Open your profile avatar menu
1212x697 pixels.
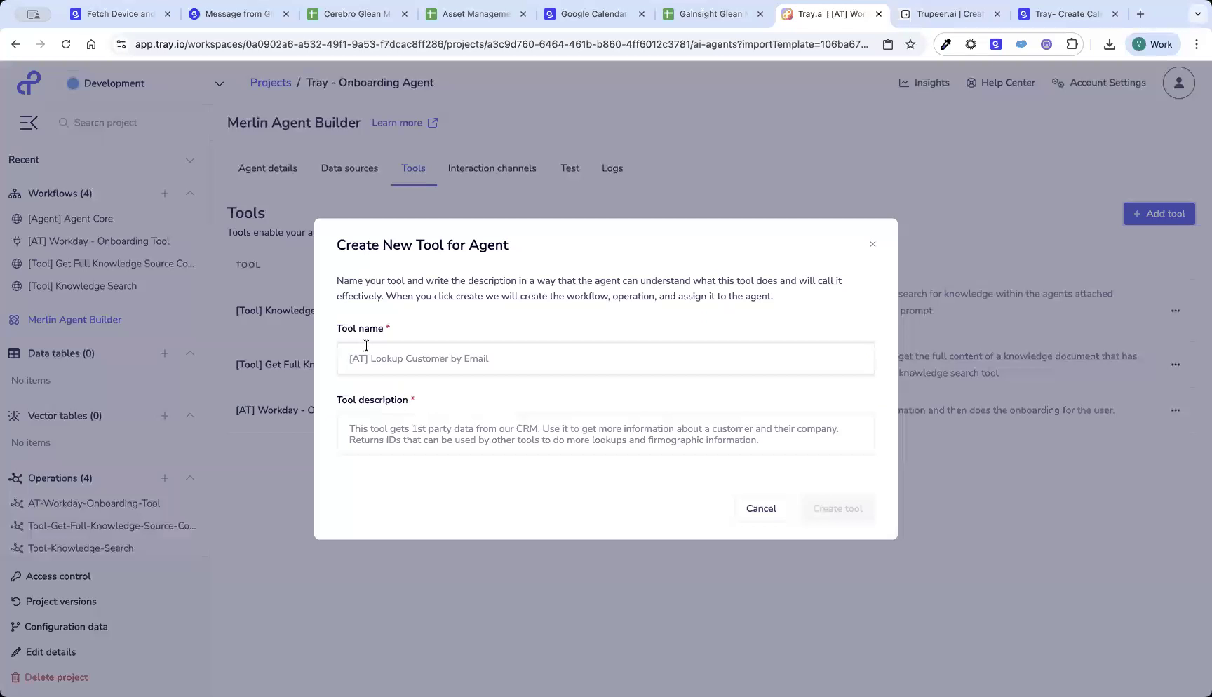click(x=1178, y=82)
